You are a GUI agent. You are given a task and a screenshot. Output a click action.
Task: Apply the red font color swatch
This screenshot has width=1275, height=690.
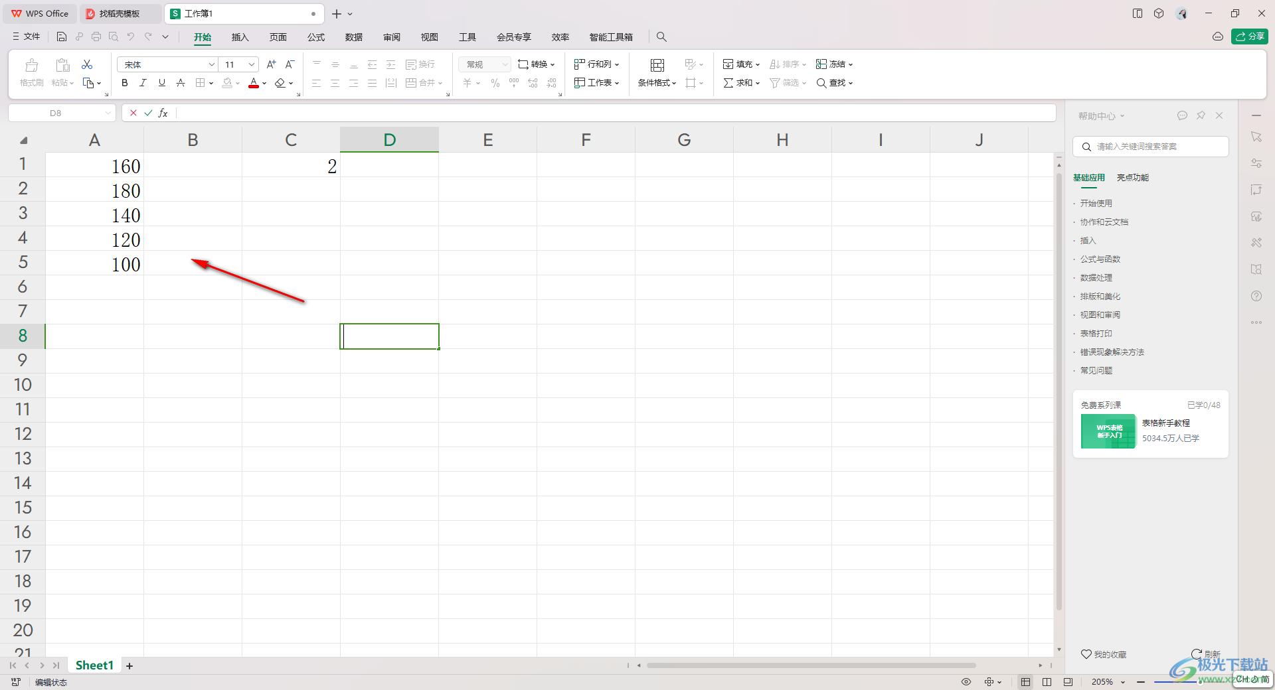coord(254,83)
